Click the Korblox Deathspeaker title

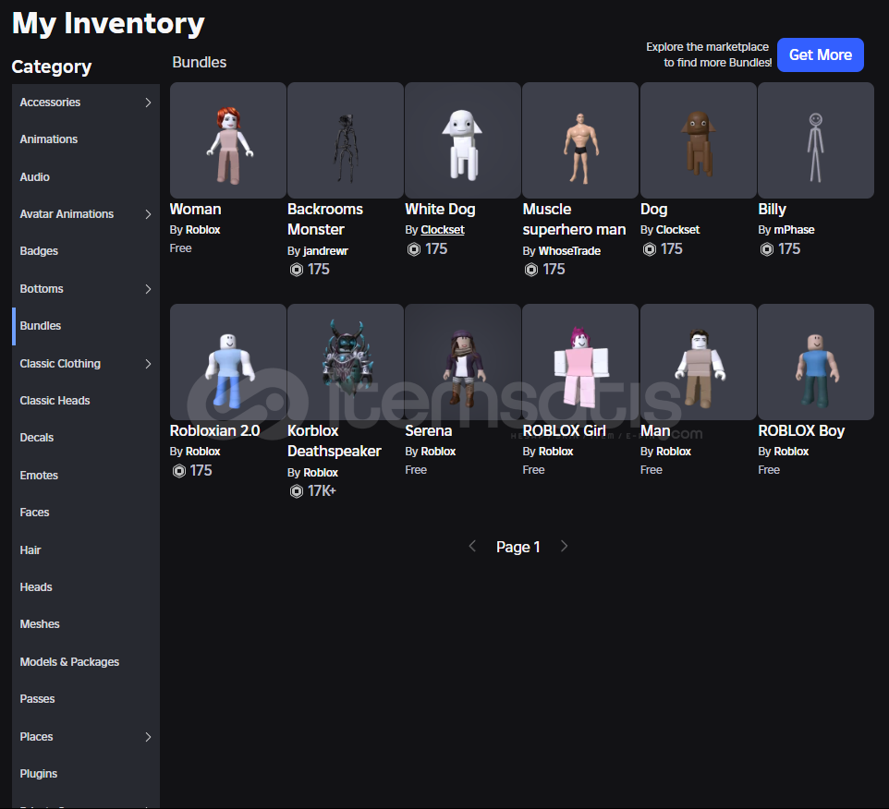(x=334, y=441)
